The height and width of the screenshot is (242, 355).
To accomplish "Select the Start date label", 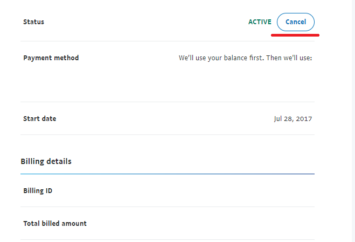I will point(40,119).
